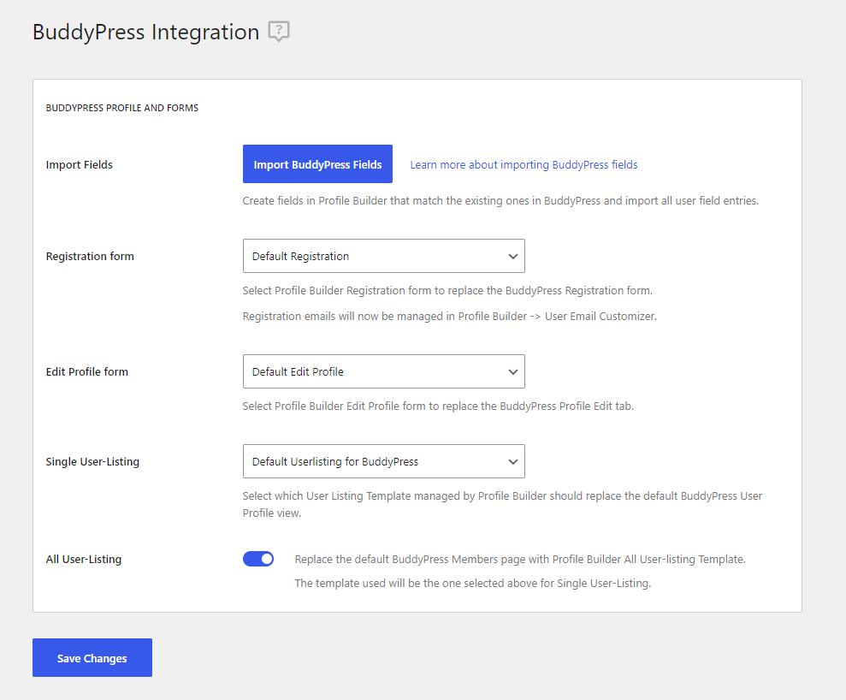Click the 'Create fields in Profile Builder' description
This screenshot has width=846, height=700.
(x=500, y=201)
